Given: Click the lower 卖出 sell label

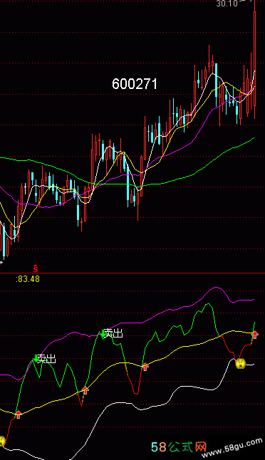Looking at the screenshot, I should 46,359.
